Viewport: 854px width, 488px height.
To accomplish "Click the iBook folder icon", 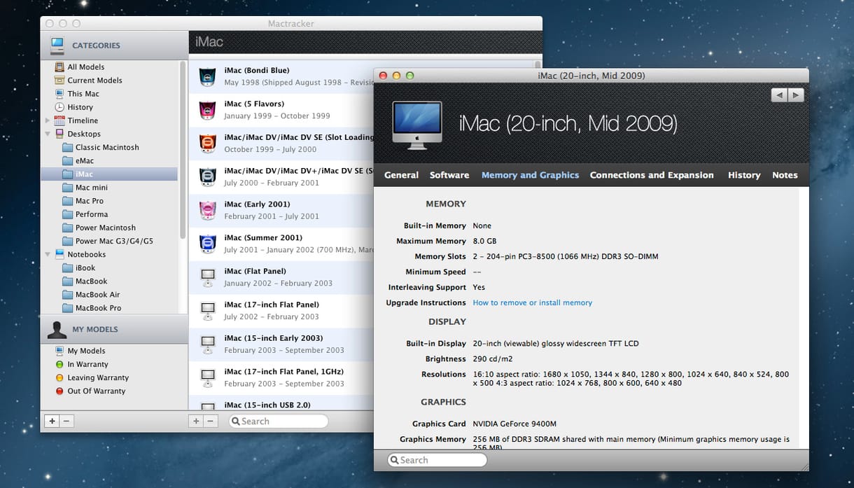I will tap(68, 268).
